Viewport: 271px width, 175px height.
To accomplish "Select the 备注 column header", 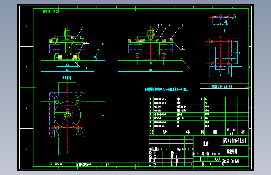I will click(x=243, y=132).
